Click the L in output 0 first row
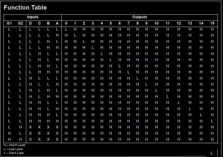This screenshot has height=157, width=223. tap(66, 29)
